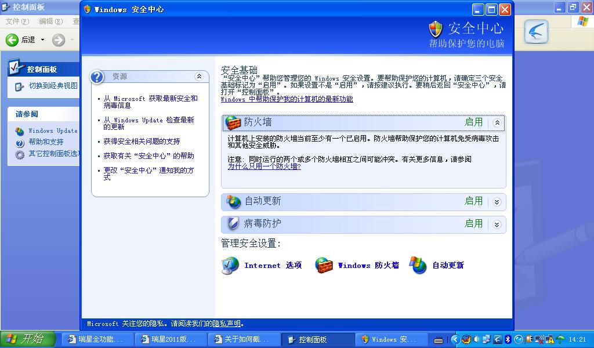This screenshot has width=594, height=348.
Task: Click the blue question mark Resources icon
Action: (x=97, y=77)
